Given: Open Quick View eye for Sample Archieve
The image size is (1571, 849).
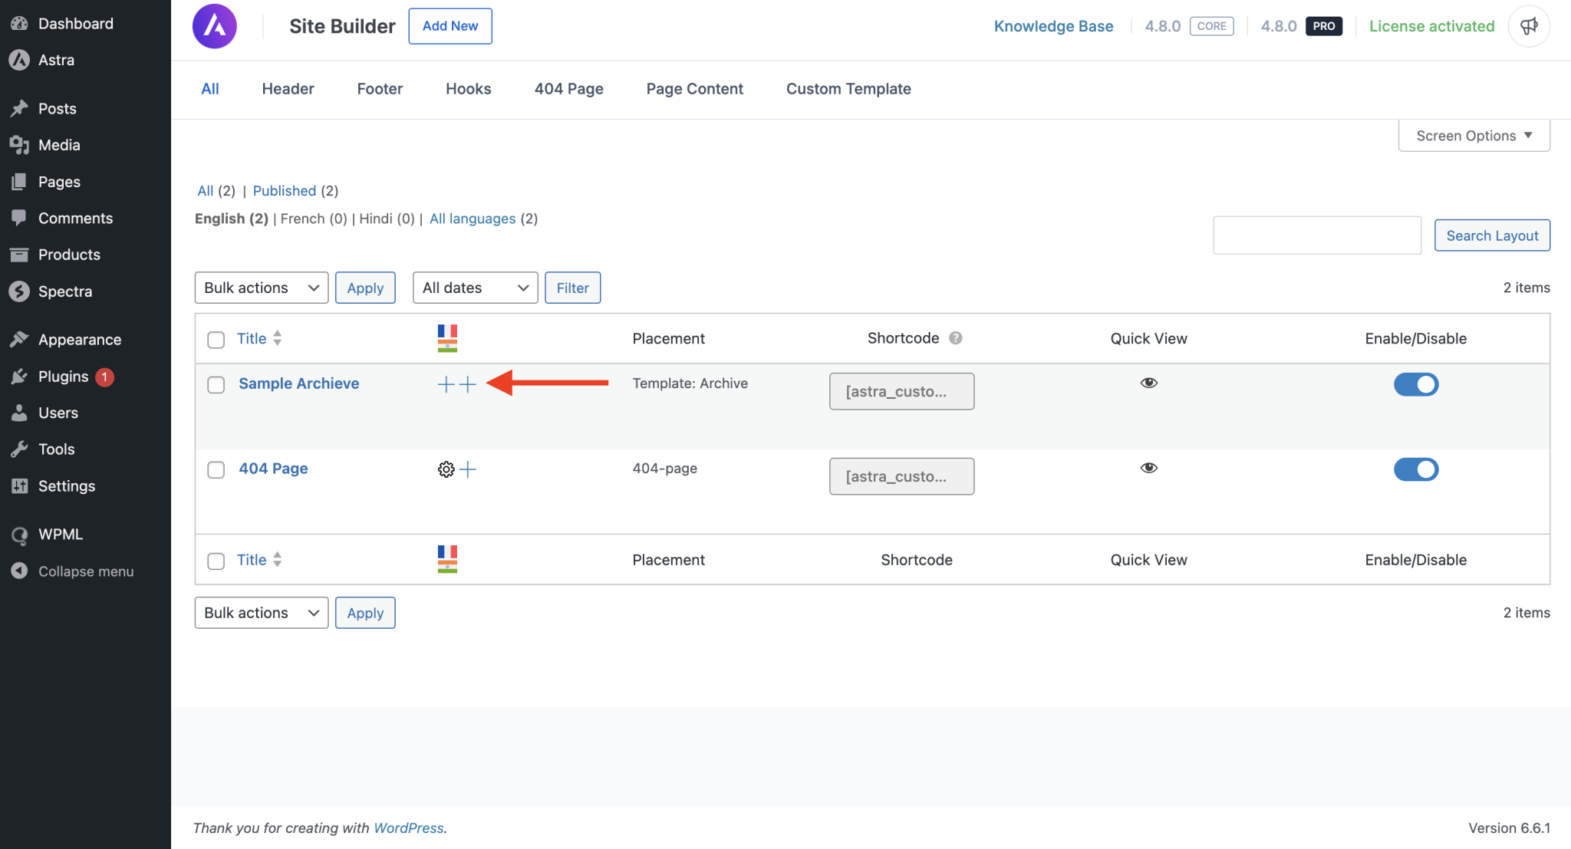Looking at the screenshot, I should 1148,383.
